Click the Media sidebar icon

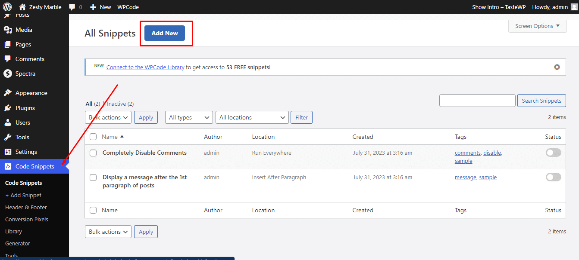pos(8,30)
